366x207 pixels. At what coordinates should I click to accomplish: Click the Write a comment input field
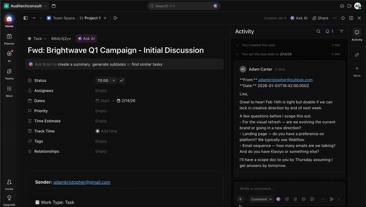tap(288, 188)
